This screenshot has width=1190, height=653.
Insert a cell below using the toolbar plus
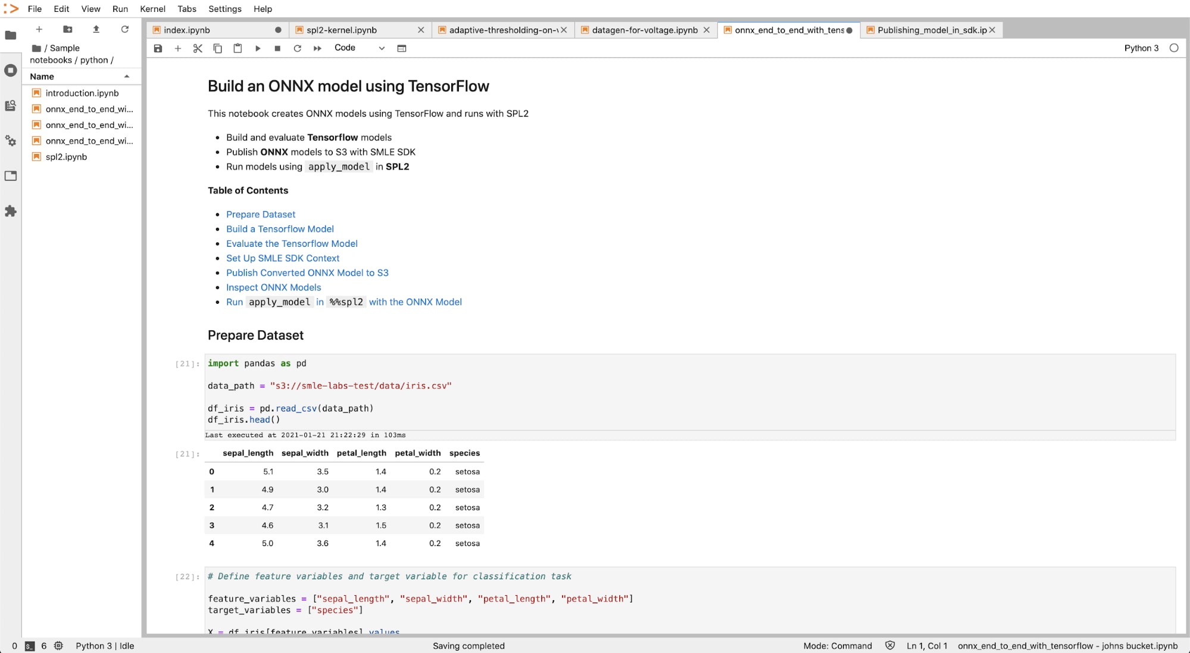click(x=177, y=48)
